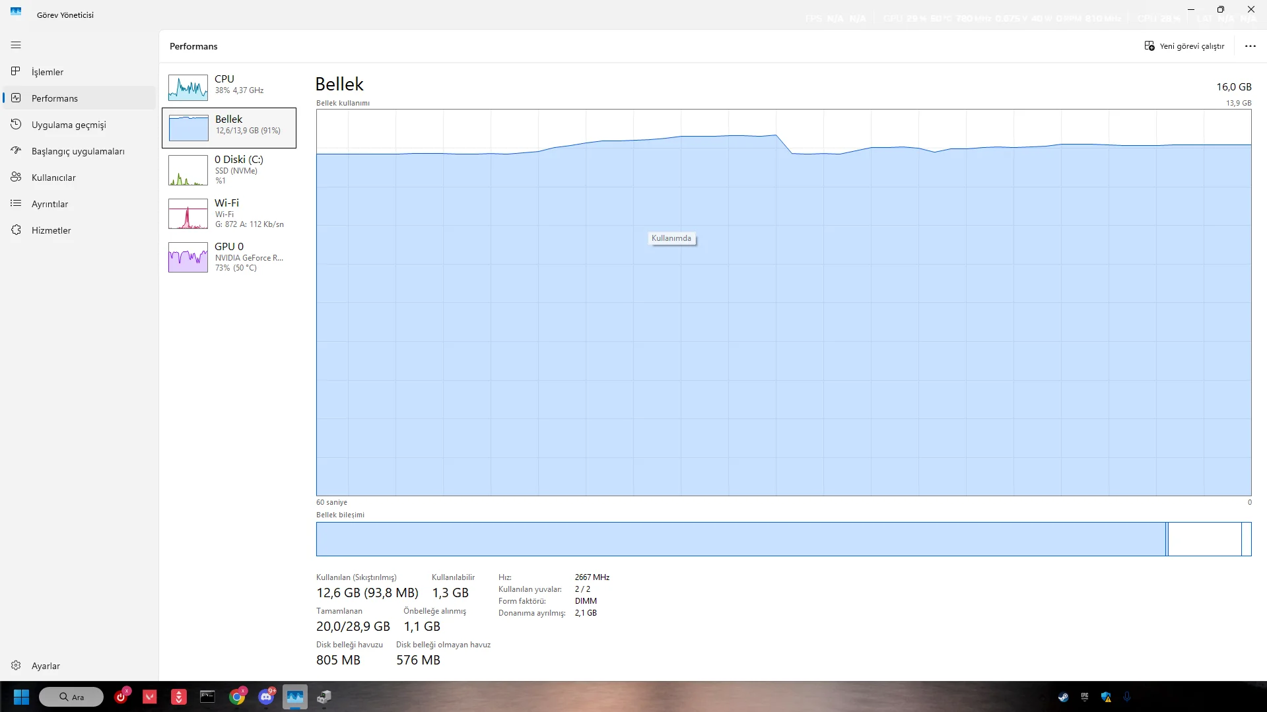Select the CPU performance graph thumbnail

188,88
